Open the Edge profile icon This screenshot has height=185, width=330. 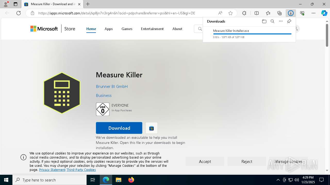(5, 4)
